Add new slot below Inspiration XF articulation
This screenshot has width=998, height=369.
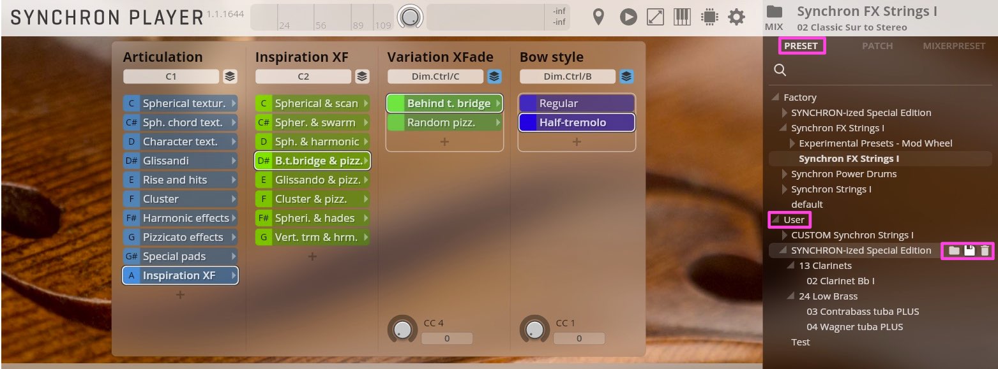[180, 294]
